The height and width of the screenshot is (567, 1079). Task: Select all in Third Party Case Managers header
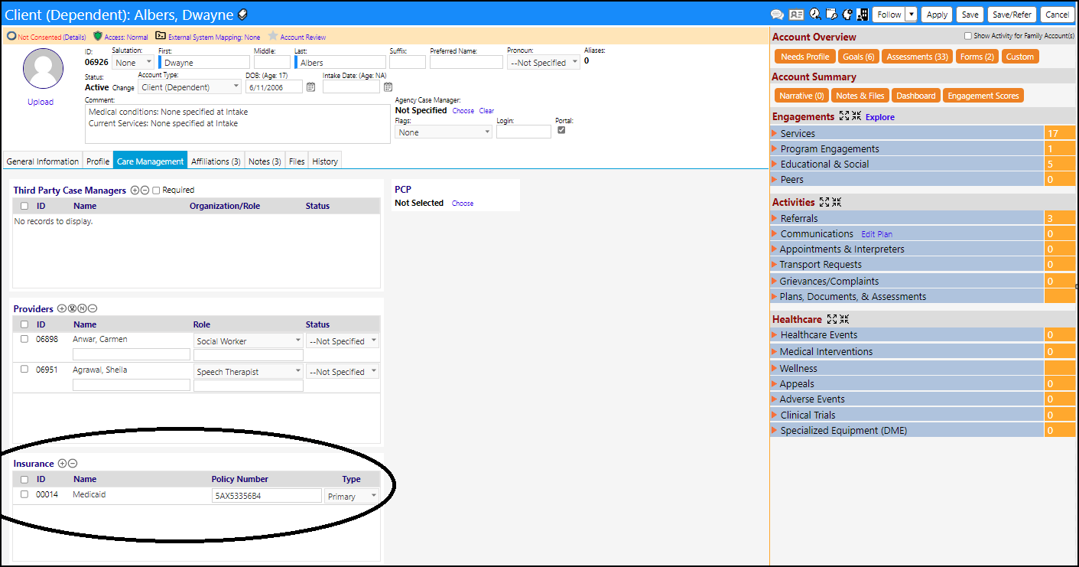[x=24, y=206]
